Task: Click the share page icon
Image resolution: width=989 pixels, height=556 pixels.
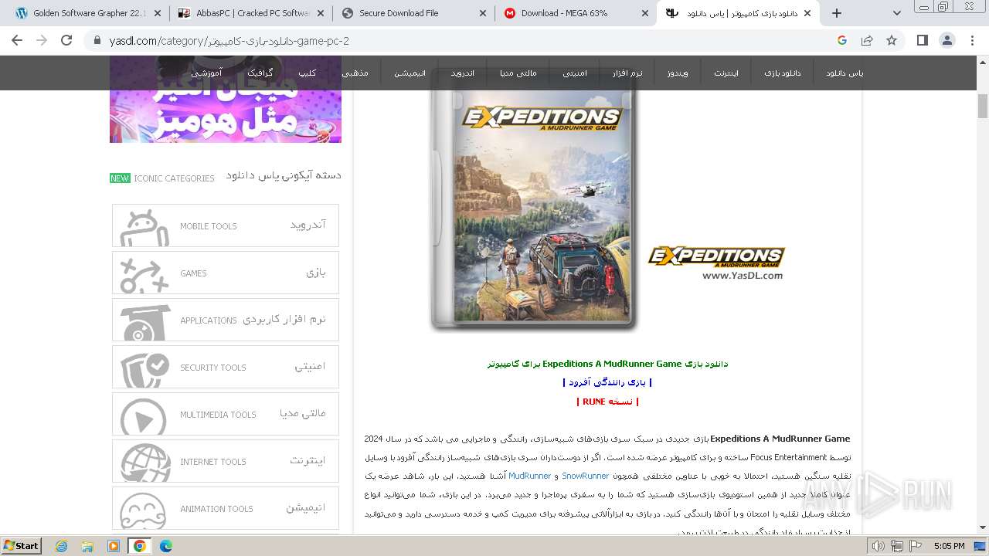Action: 867,40
